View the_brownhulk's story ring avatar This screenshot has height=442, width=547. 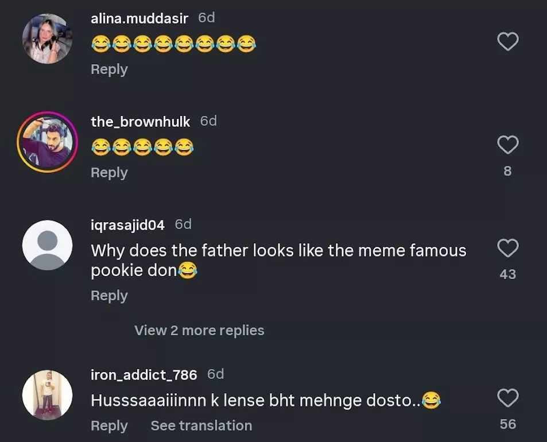click(x=47, y=142)
